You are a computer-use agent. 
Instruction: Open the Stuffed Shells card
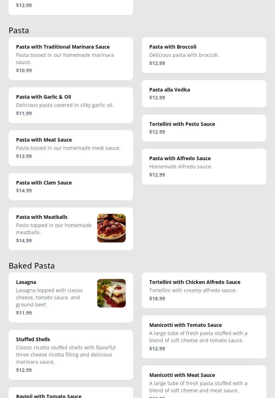pos(71,355)
